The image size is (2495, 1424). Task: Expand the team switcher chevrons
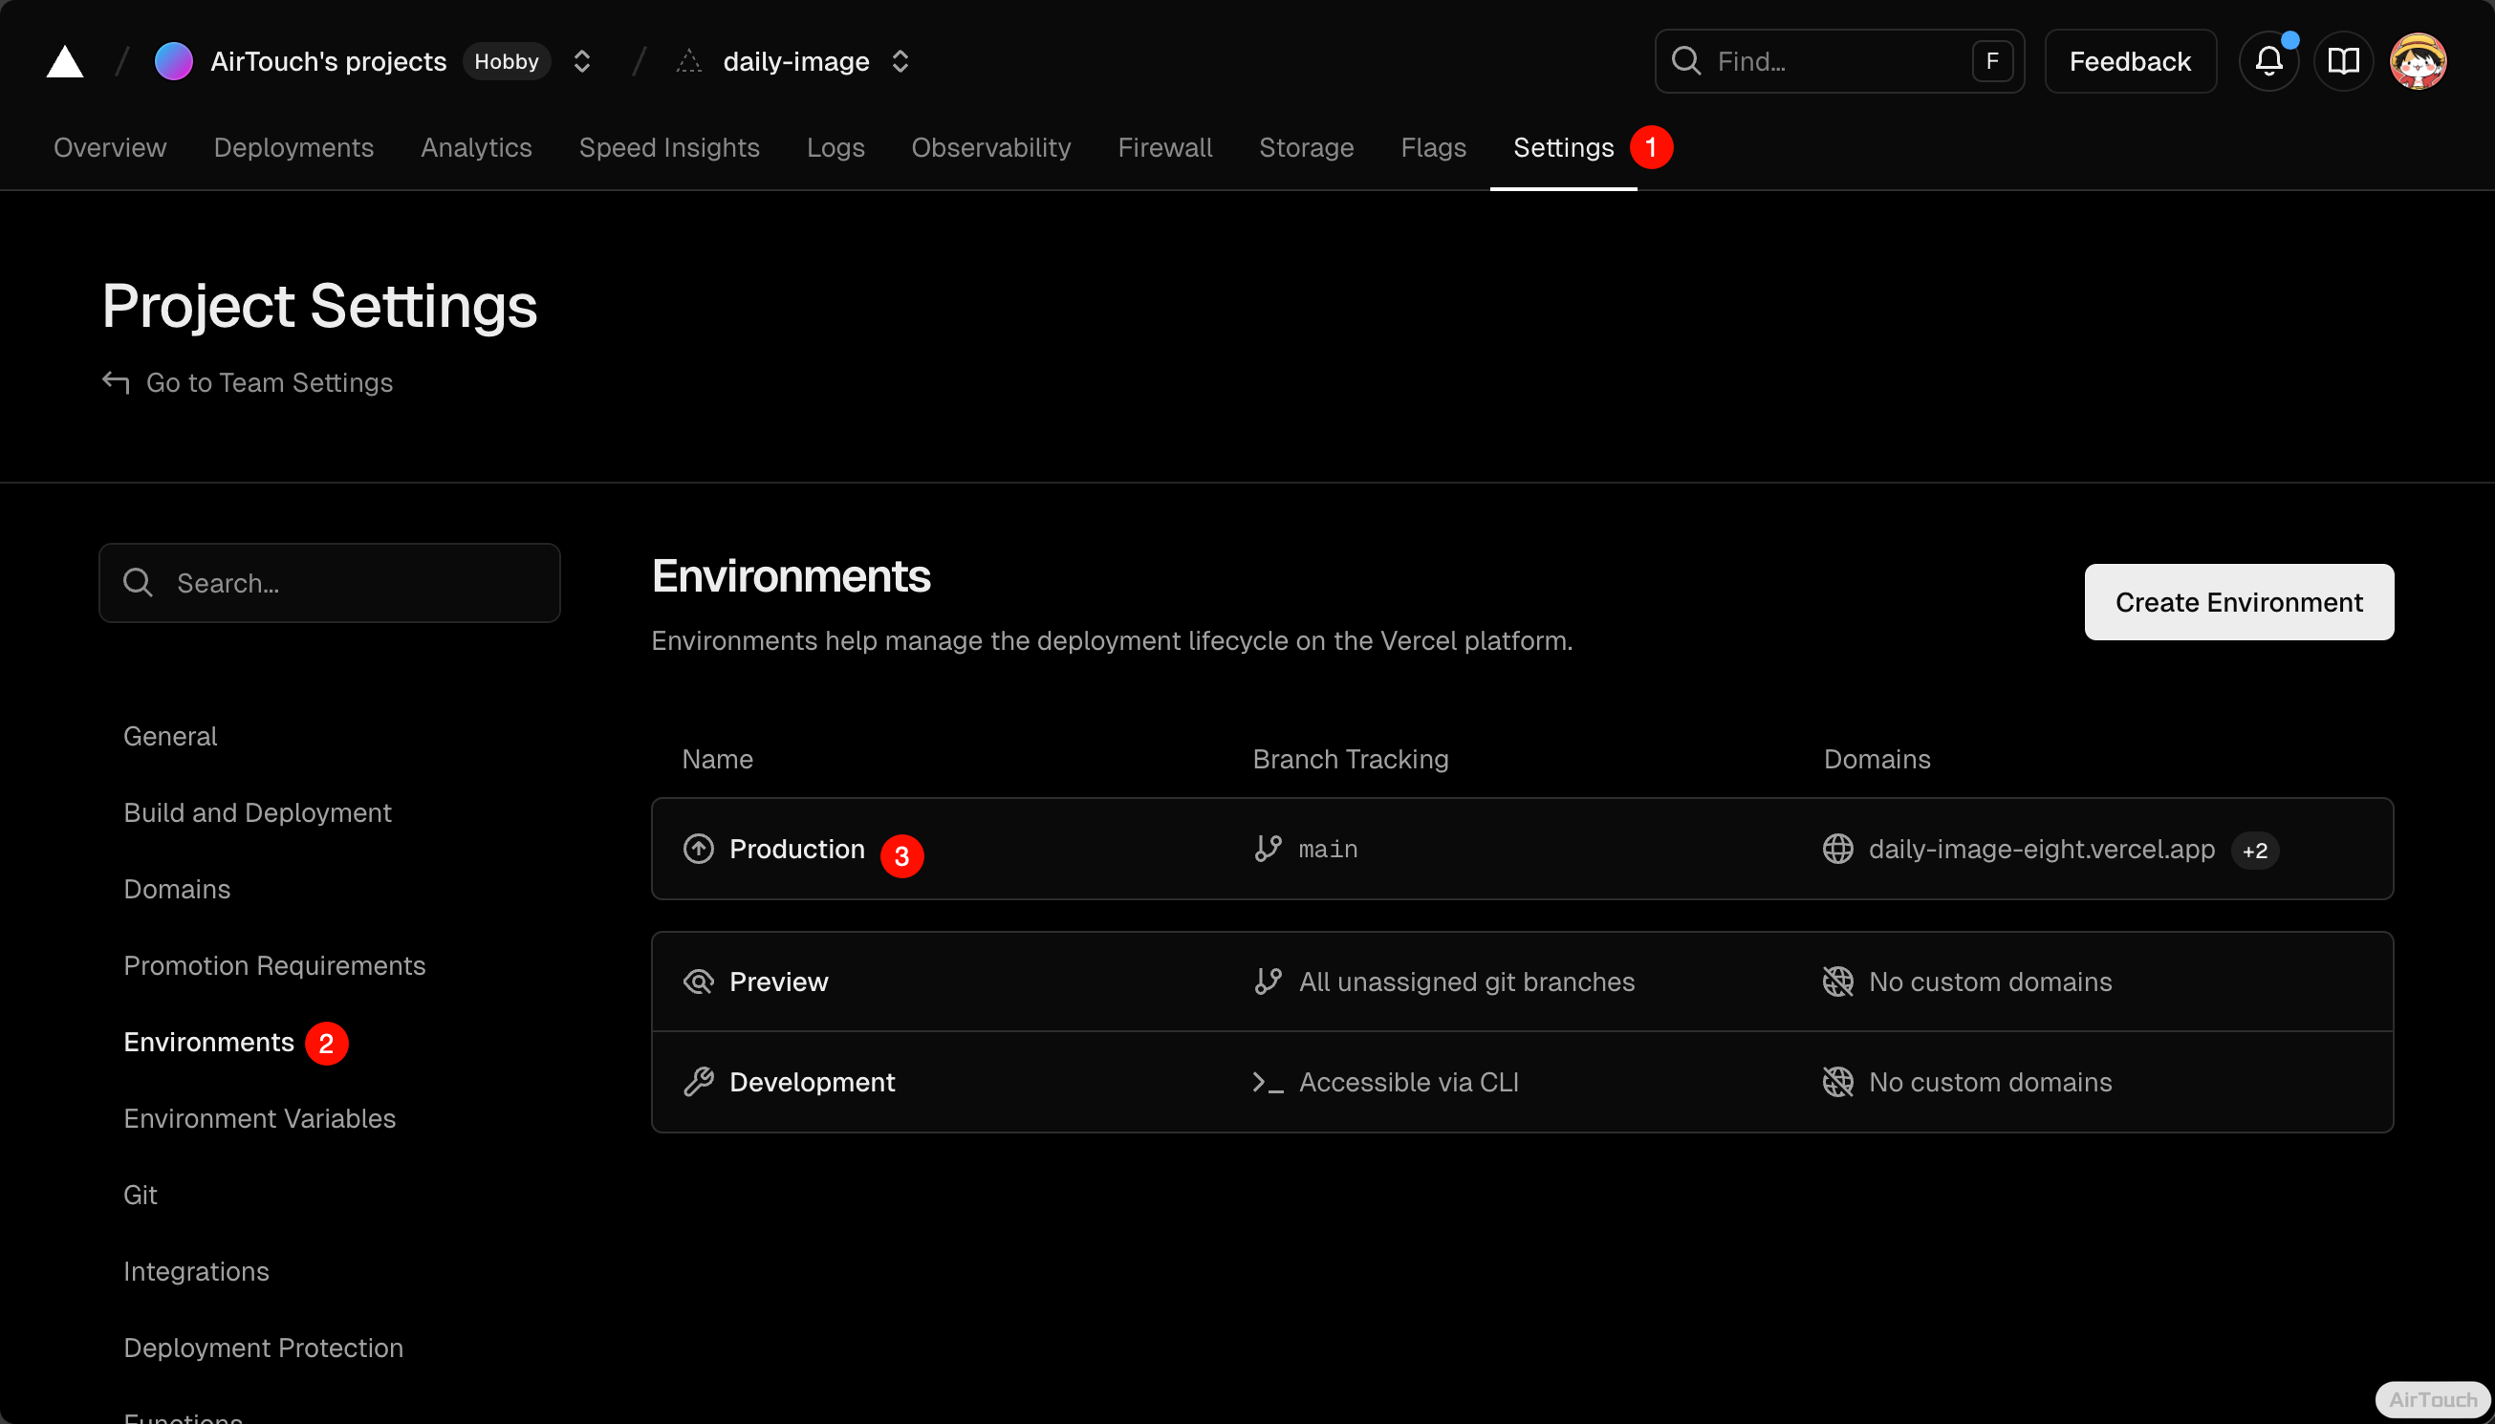(x=582, y=61)
